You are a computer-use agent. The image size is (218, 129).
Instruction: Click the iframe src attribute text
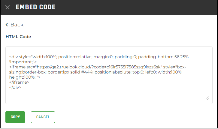pos(86,67)
